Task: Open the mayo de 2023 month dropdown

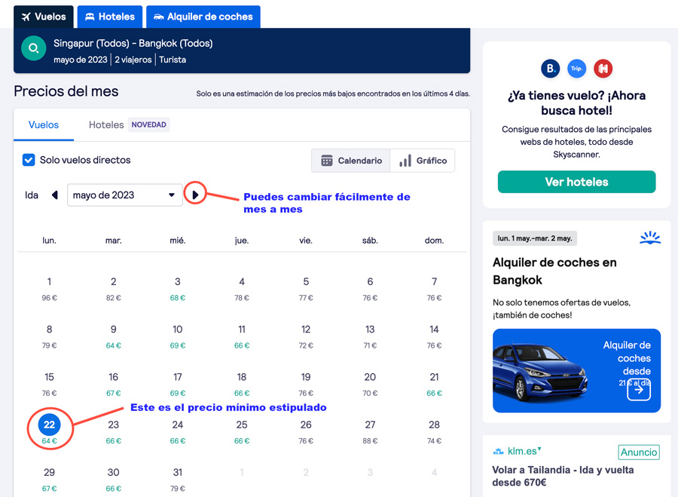Action: click(x=125, y=195)
